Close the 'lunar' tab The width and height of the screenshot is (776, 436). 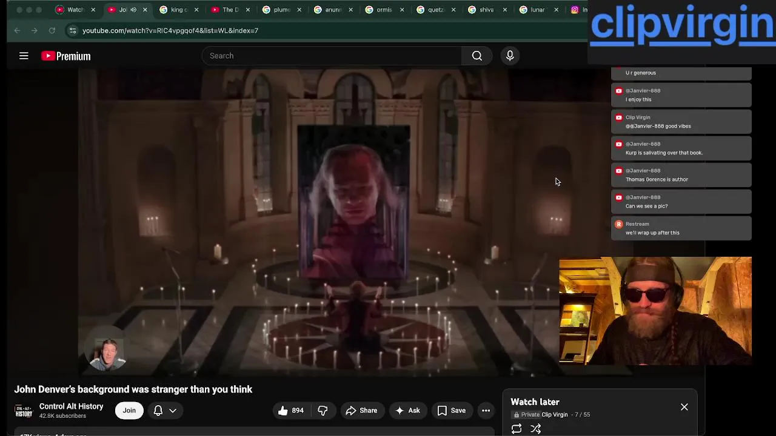(x=556, y=10)
